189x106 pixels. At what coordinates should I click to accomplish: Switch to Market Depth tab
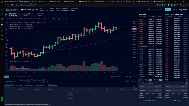click(179, 14)
